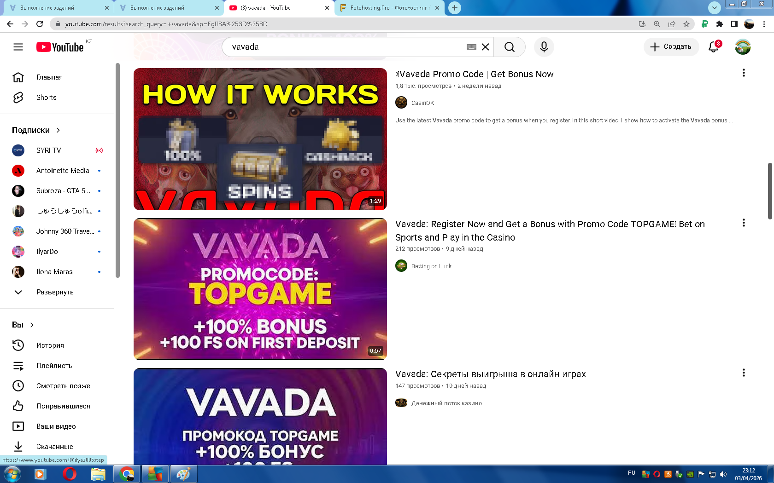The width and height of the screenshot is (774, 483).
Task: Click the sidebar scrollbar thumb
Action: 117,170
